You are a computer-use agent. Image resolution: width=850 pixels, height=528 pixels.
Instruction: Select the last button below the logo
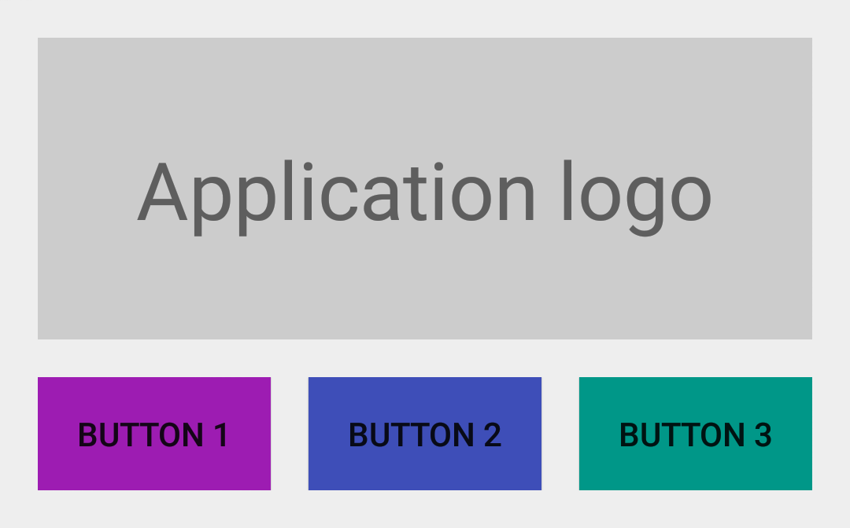pyautogui.click(x=696, y=434)
